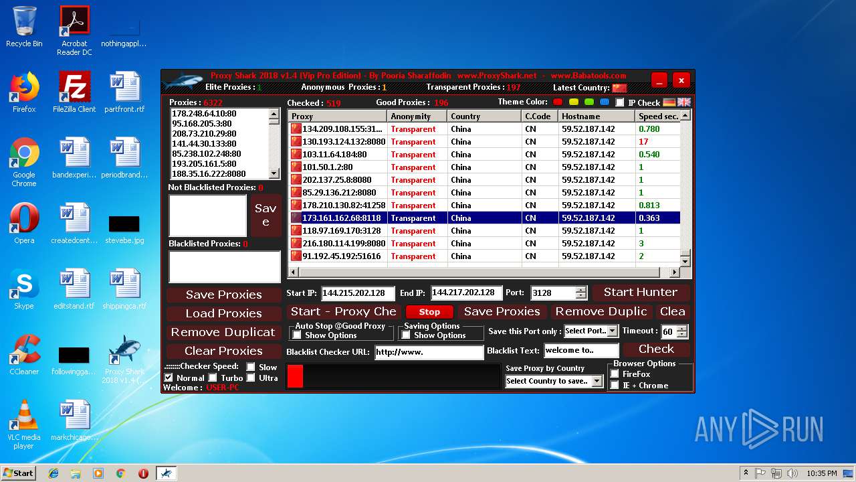
Task: Open Windows Media Player from the taskbar
Action: coord(98,473)
